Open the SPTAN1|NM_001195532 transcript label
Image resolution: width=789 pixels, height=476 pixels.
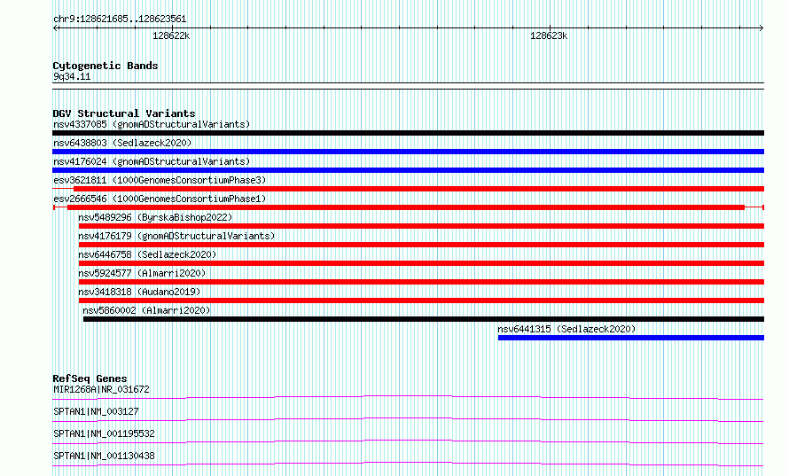coord(104,433)
